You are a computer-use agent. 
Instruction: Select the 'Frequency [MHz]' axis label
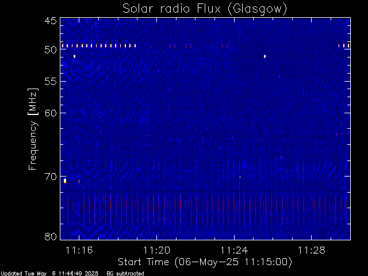point(33,129)
